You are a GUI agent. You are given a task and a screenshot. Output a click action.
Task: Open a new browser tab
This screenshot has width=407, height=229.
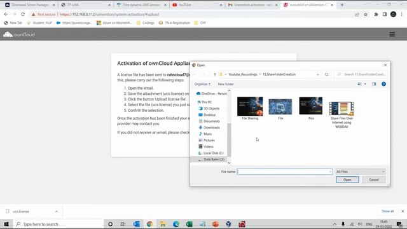pyautogui.click(x=342, y=4)
